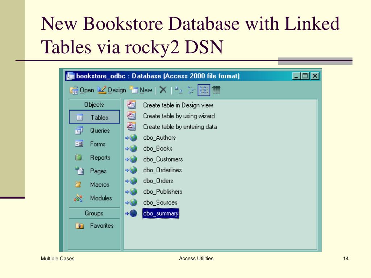
Task: Click the globe icon for dbo_Books
Action: [x=133, y=148]
